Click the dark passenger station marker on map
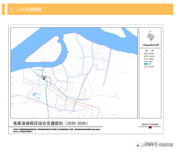This screenshot has height=152, width=179. (x=44, y=78)
